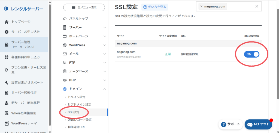Click the gift icon beside 各種特典お申し込み
The image size is (279, 133).
point(7,57)
